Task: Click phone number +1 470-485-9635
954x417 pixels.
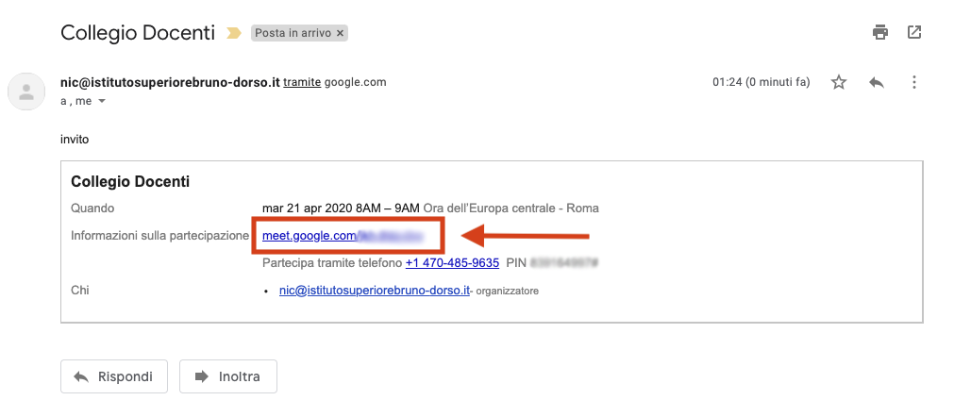Action: pyautogui.click(x=452, y=263)
